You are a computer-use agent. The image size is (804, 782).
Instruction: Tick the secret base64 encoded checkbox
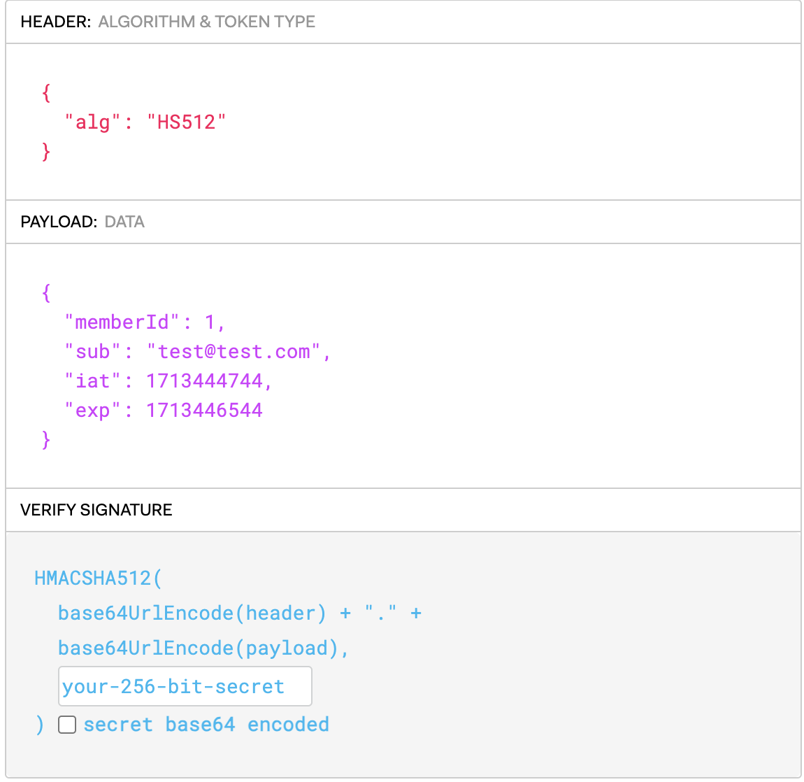[67, 725]
